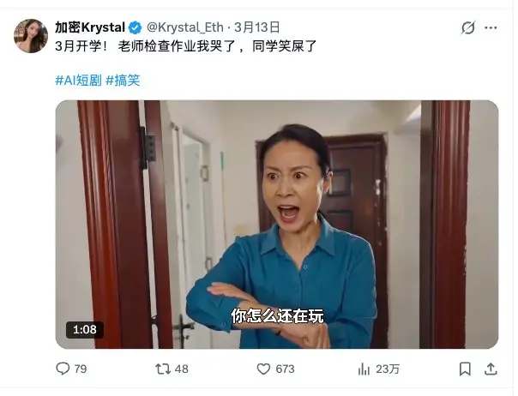Open the reply comment icon
518x396 pixels.
[63, 369]
